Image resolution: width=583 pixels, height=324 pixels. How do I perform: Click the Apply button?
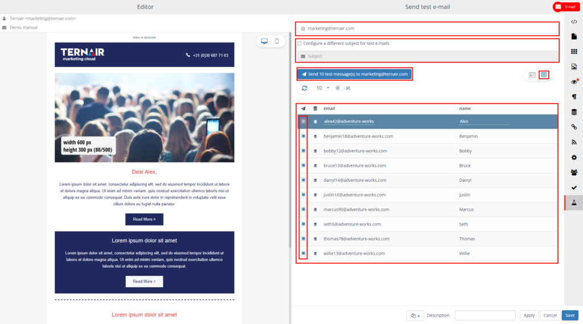coord(529,315)
